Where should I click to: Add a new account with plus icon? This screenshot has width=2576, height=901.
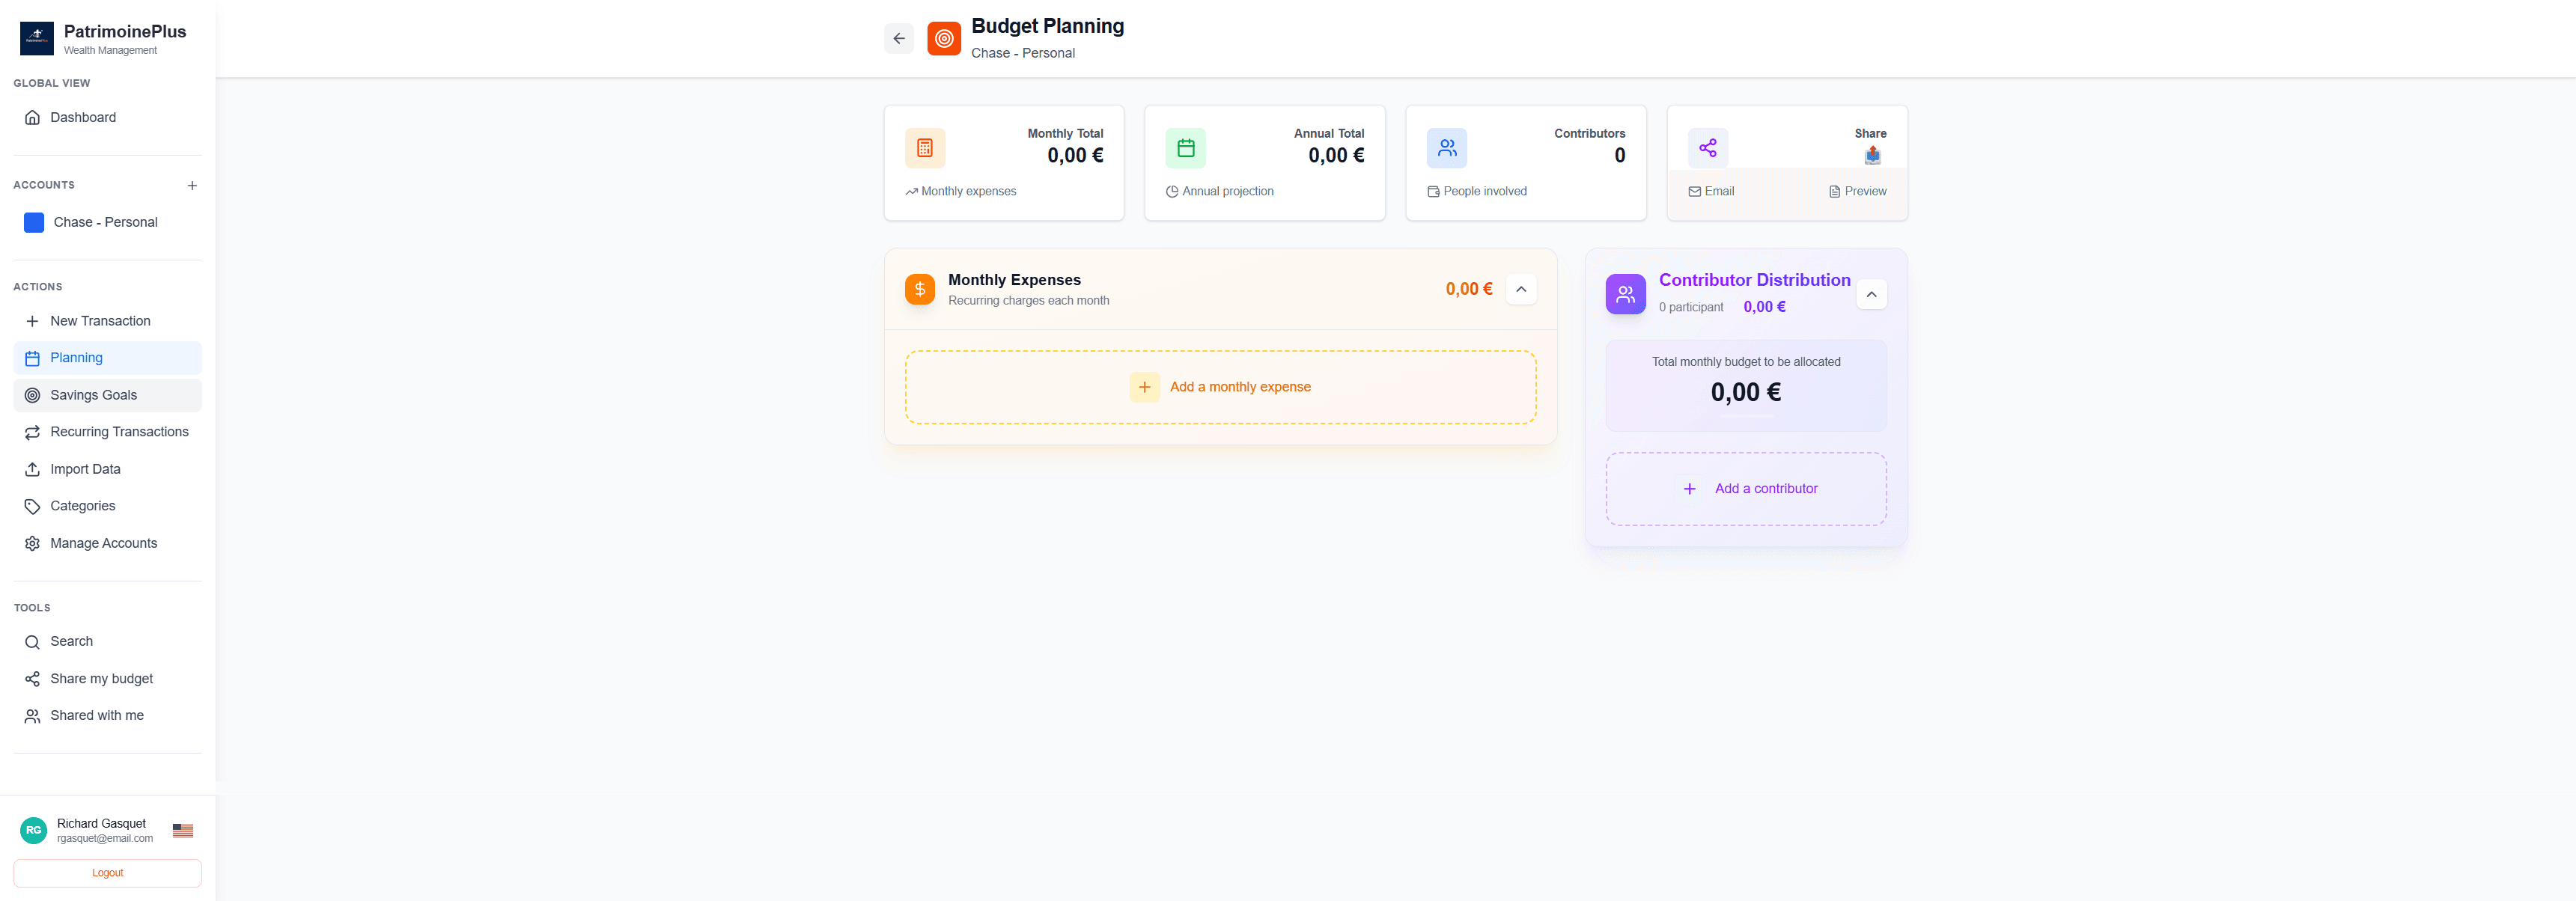pos(193,185)
